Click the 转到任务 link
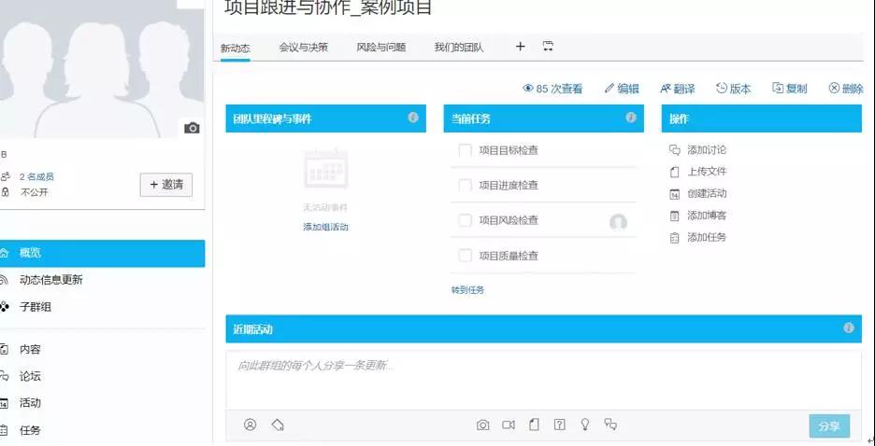 (x=467, y=290)
